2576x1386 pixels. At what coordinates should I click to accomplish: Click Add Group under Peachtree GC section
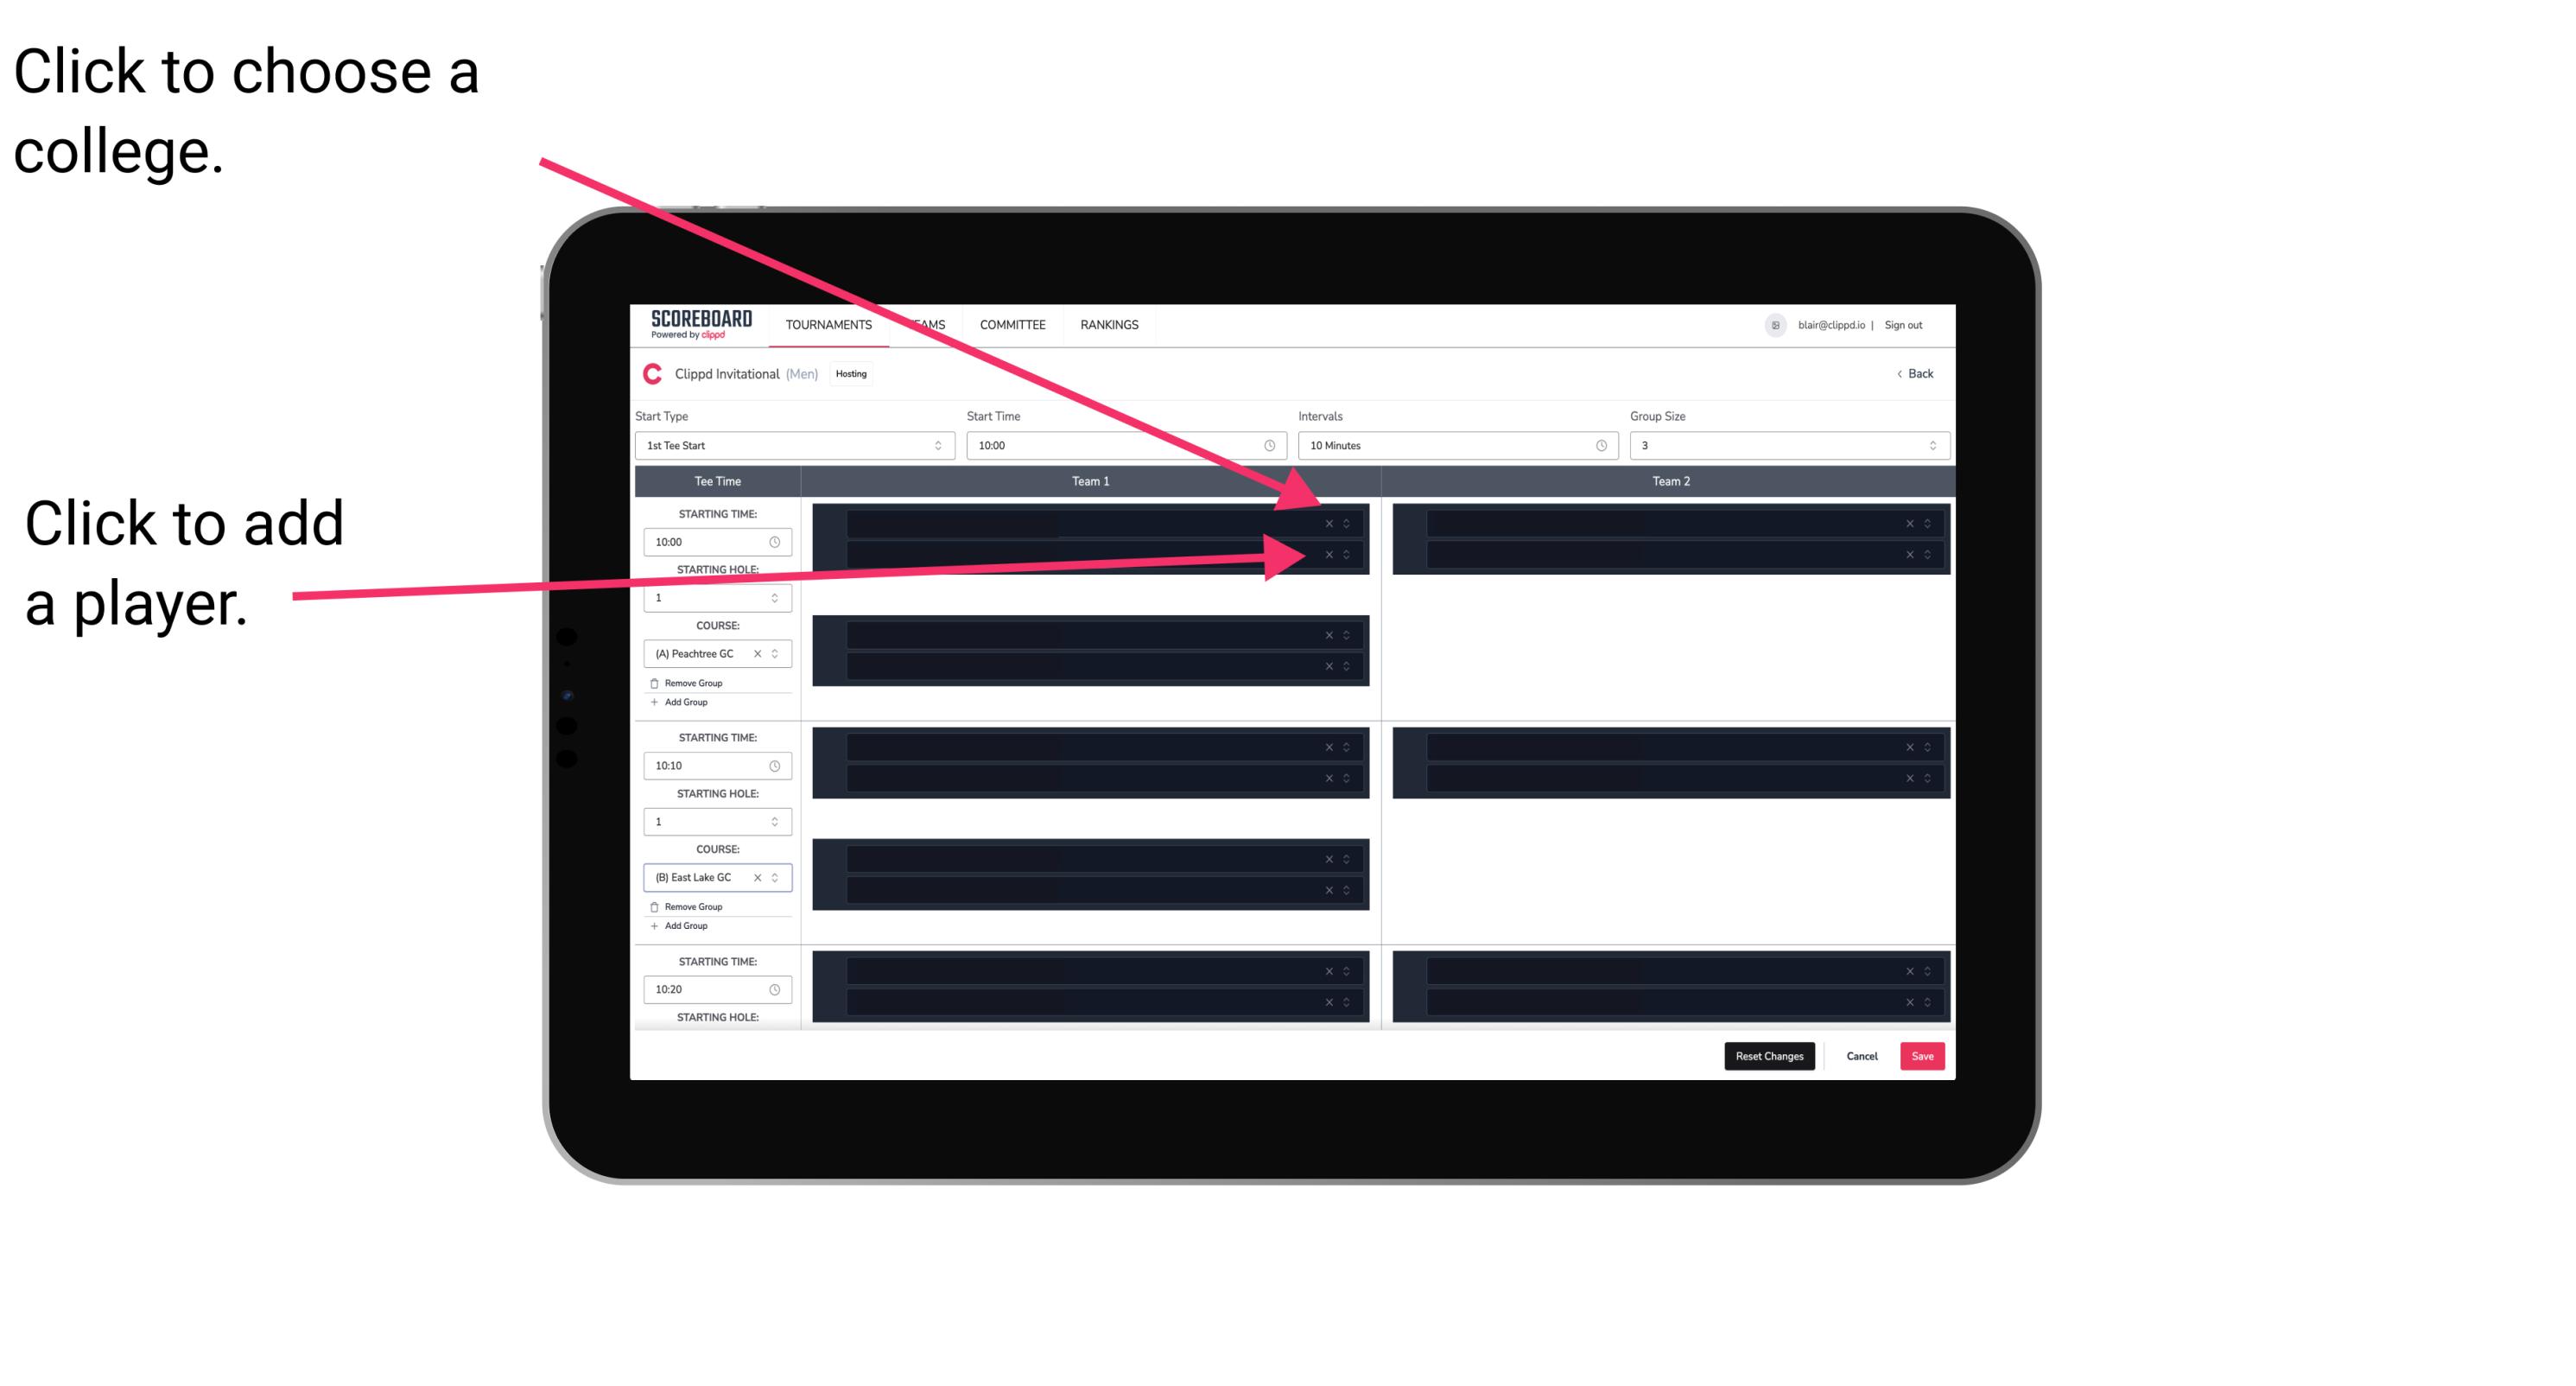click(684, 702)
